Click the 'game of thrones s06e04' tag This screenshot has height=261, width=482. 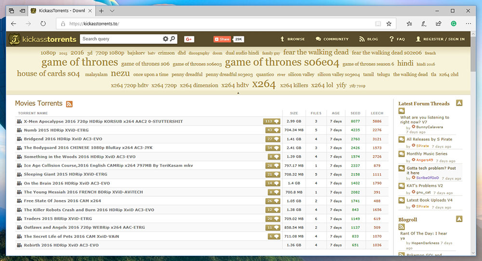pyautogui.click(x=282, y=62)
